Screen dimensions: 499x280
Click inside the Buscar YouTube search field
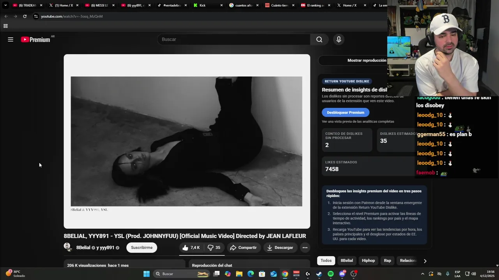click(234, 39)
